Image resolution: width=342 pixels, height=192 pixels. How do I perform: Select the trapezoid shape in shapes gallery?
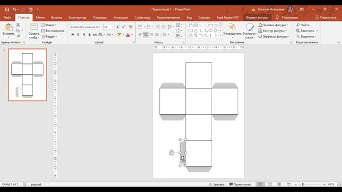pos(191,26)
